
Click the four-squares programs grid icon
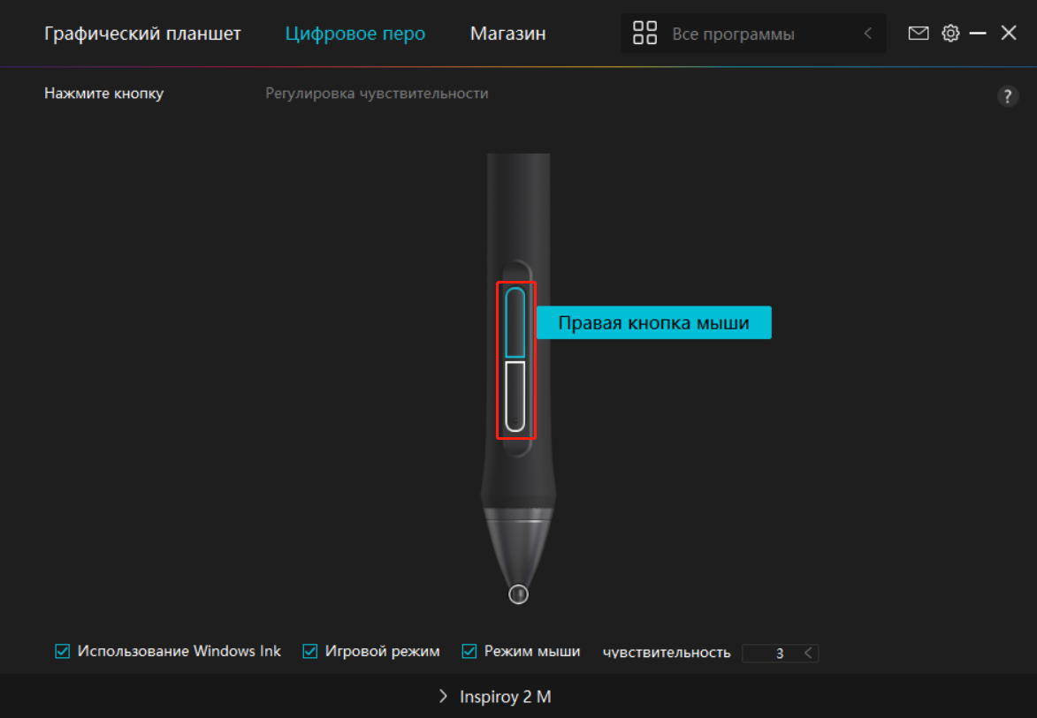point(645,34)
